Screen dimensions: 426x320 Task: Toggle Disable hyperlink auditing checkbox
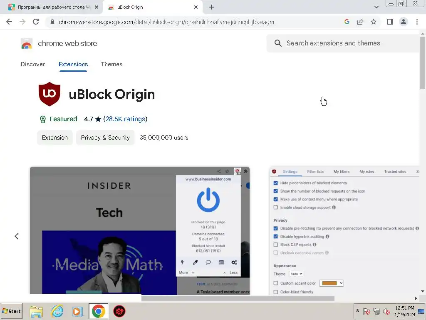tap(276, 237)
